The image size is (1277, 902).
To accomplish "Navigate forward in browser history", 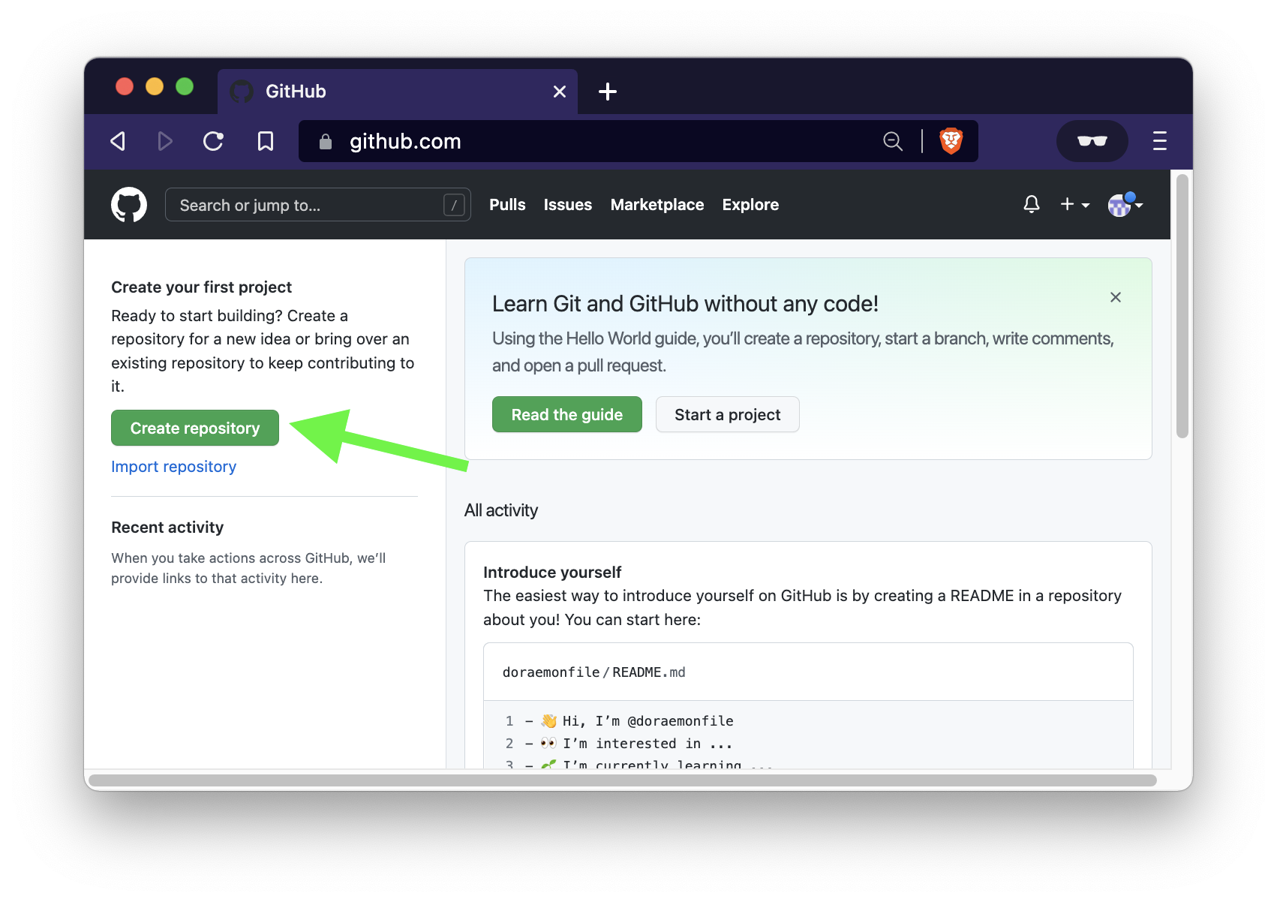I will [x=165, y=141].
